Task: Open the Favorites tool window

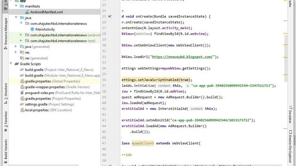Action: coord(6,122)
